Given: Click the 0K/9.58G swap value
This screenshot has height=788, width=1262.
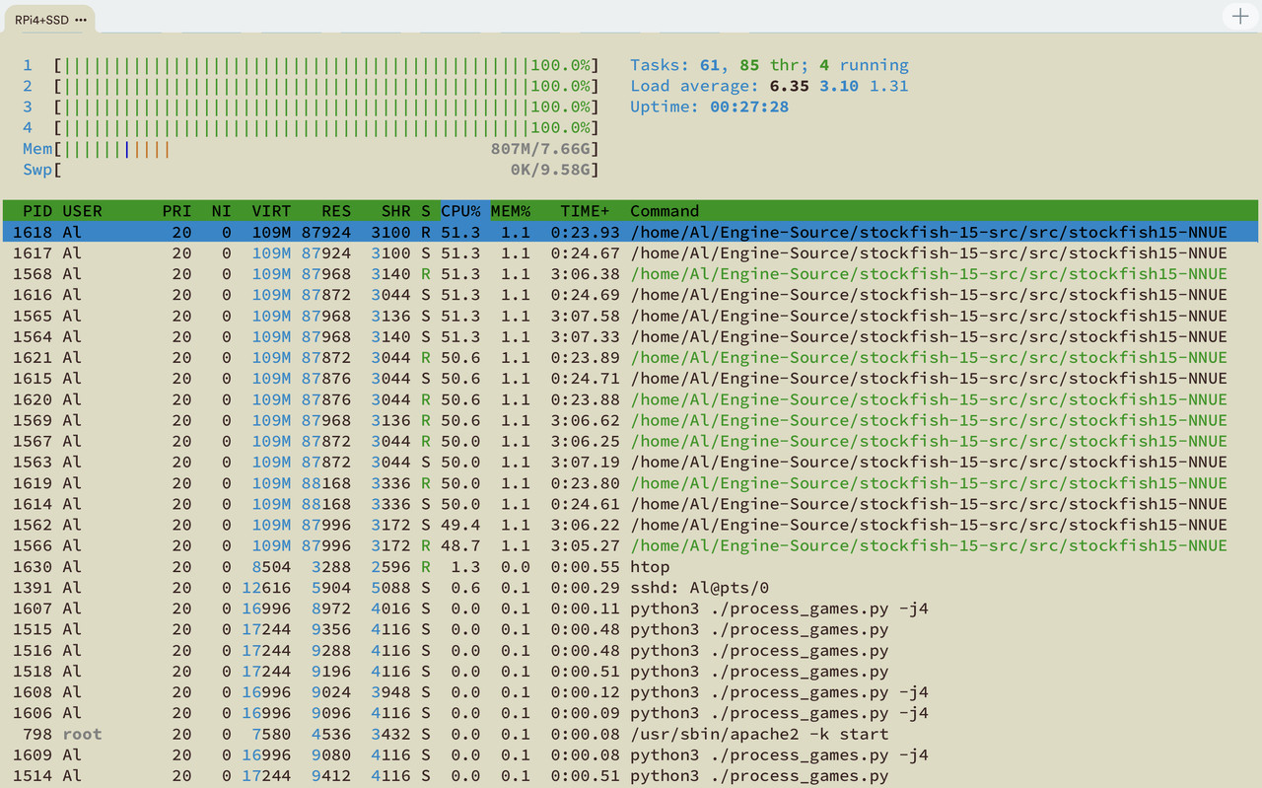Looking at the screenshot, I should pyautogui.click(x=550, y=170).
